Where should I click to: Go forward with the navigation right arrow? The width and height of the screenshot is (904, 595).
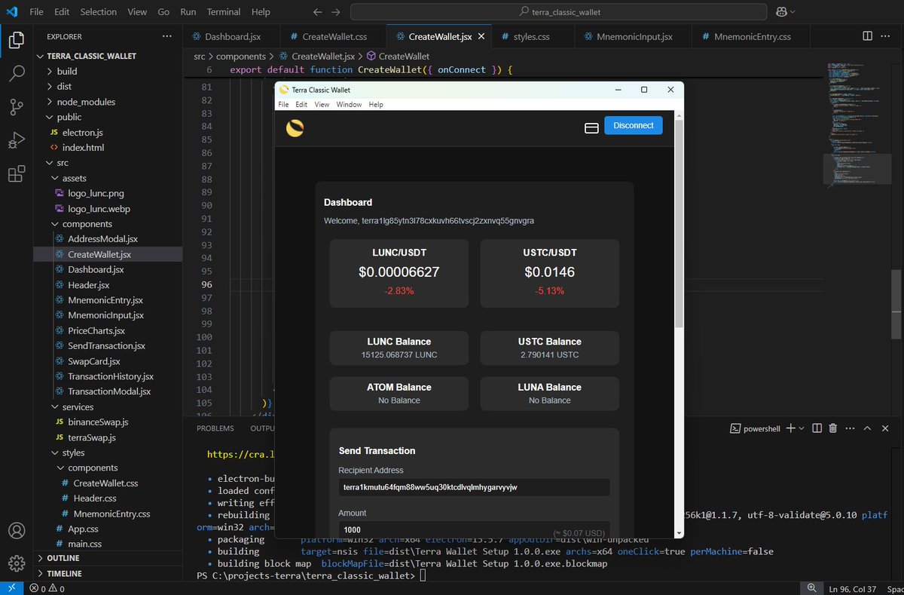click(x=336, y=12)
